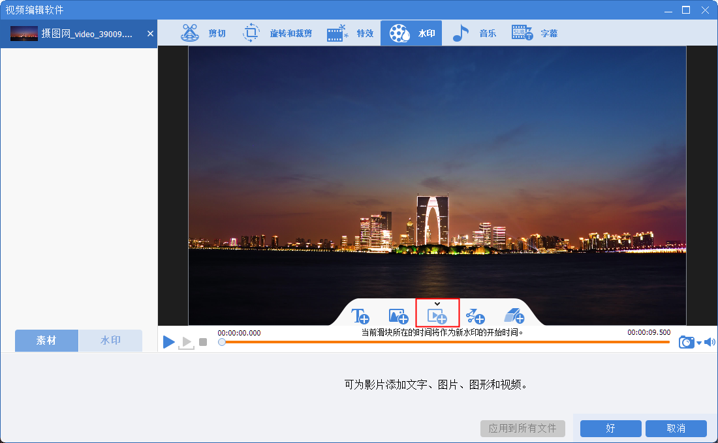Collapse the watermark toolbar with the chevron

[437, 303]
